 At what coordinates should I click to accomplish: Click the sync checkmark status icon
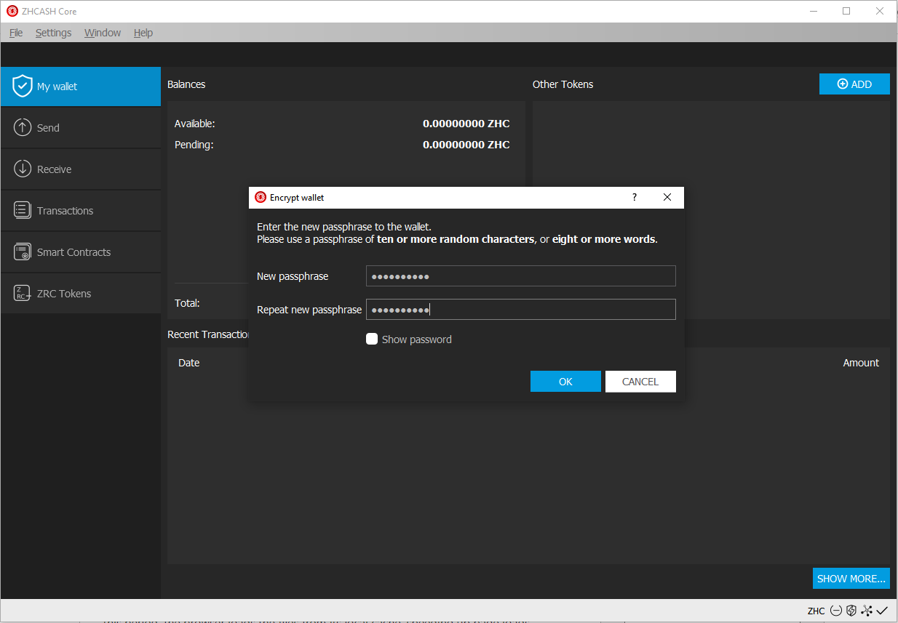point(882,611)
